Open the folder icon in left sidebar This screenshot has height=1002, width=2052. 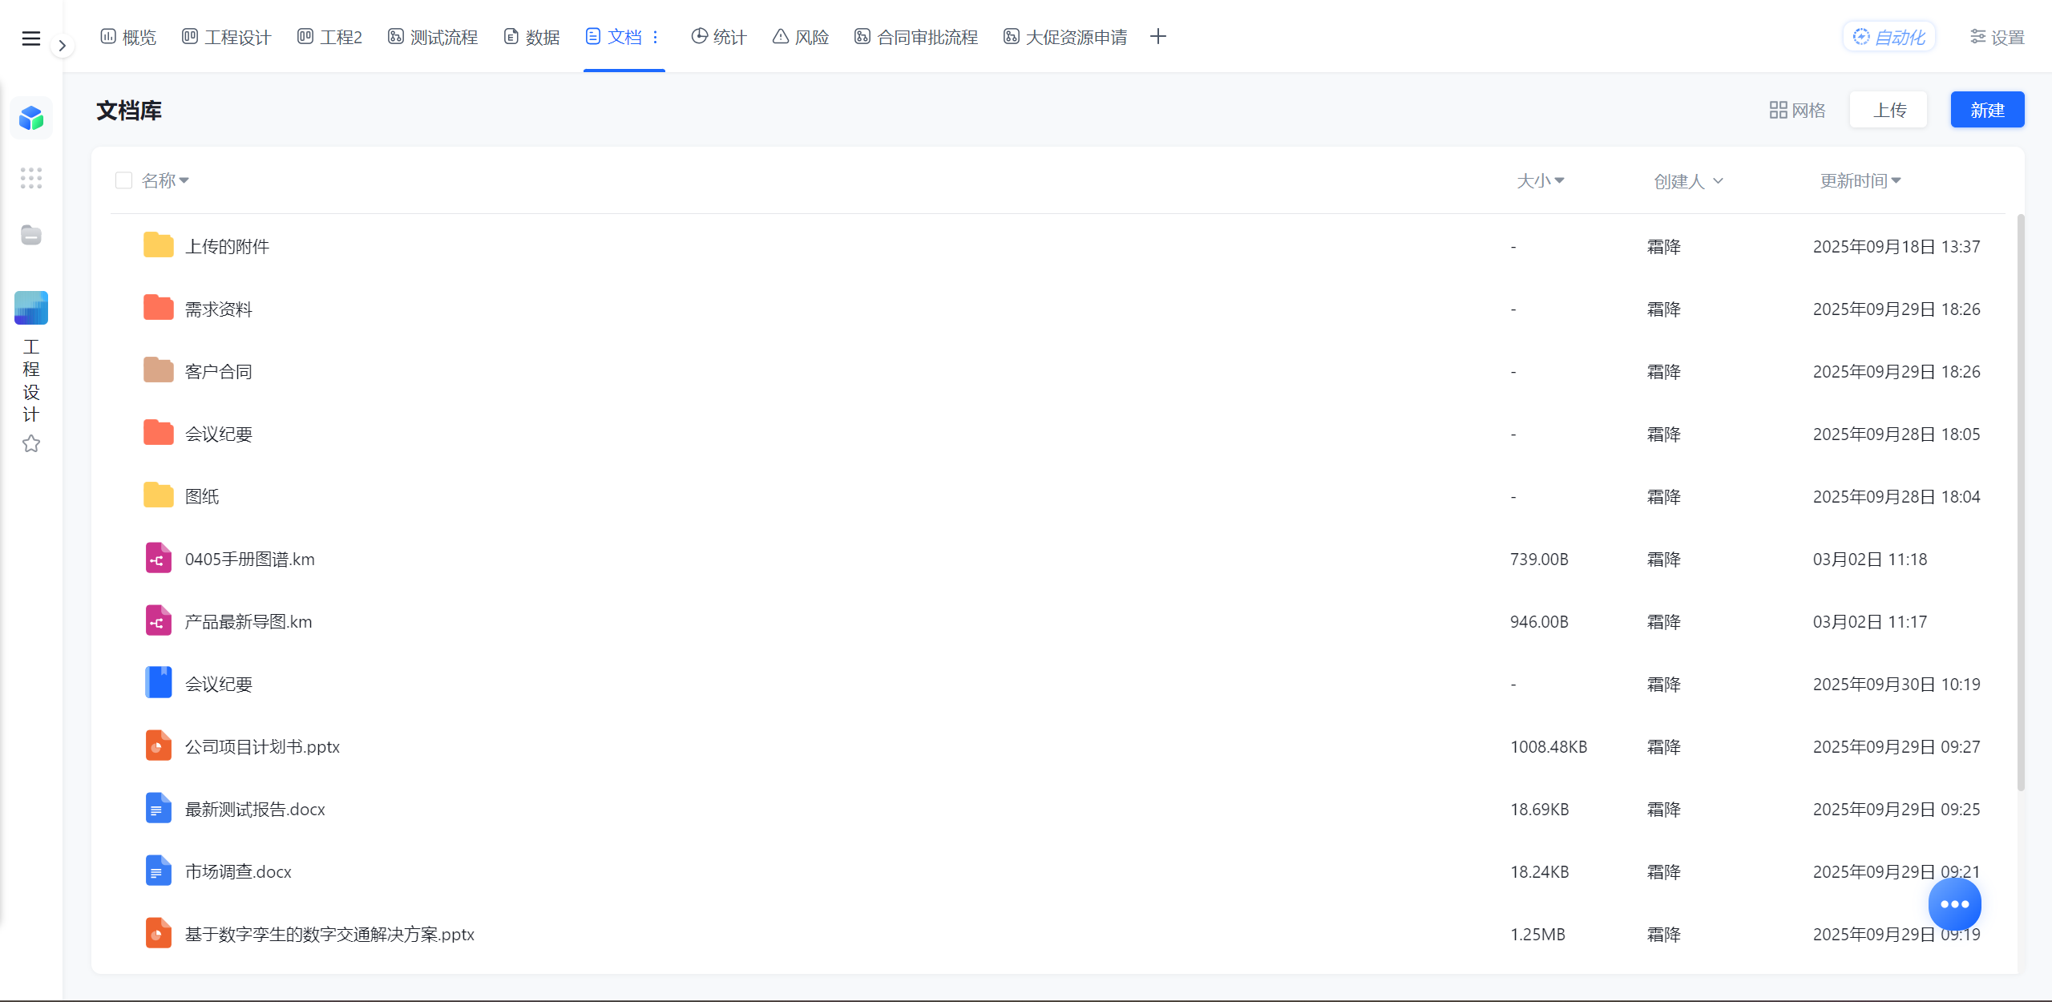[x=31, y=235]
